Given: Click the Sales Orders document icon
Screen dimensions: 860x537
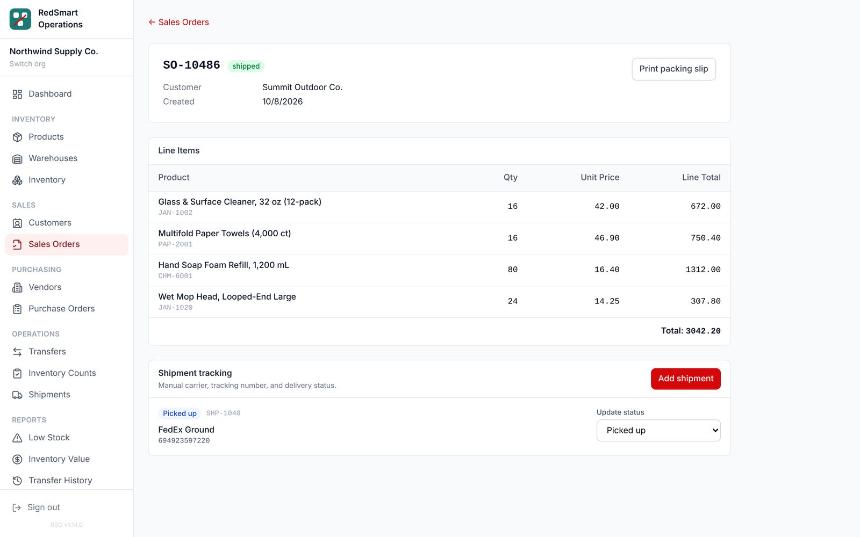Looking at the screenshot, I should pos(17,244).
